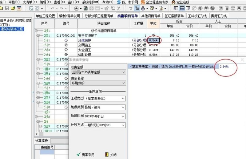
Task: Collapse the C段1 tree node
Action: coord(36,31)
